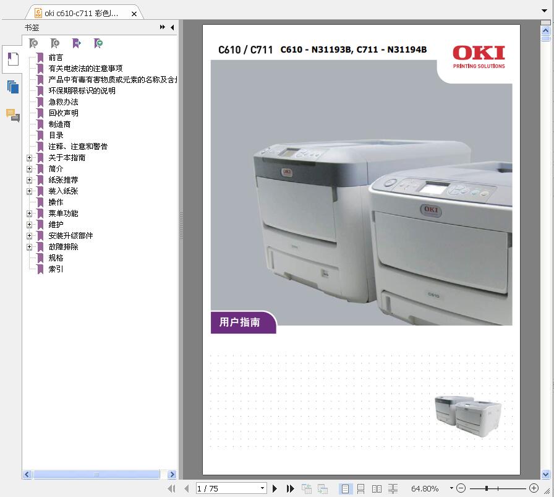Click the previous view icon
The width and height of the screenshot is (554, 497).
[x=306, y=488]
